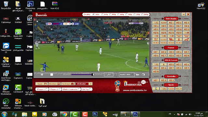
Task: Open Recycle Bin desktop icon
Action: (6, 5)
